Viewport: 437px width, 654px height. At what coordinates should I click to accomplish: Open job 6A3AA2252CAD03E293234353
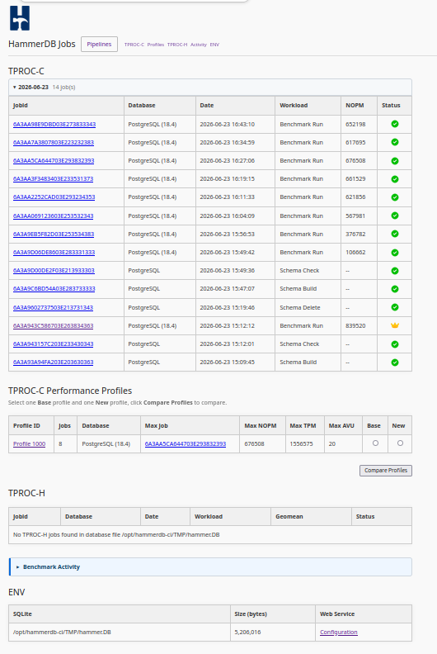point(54,197)
